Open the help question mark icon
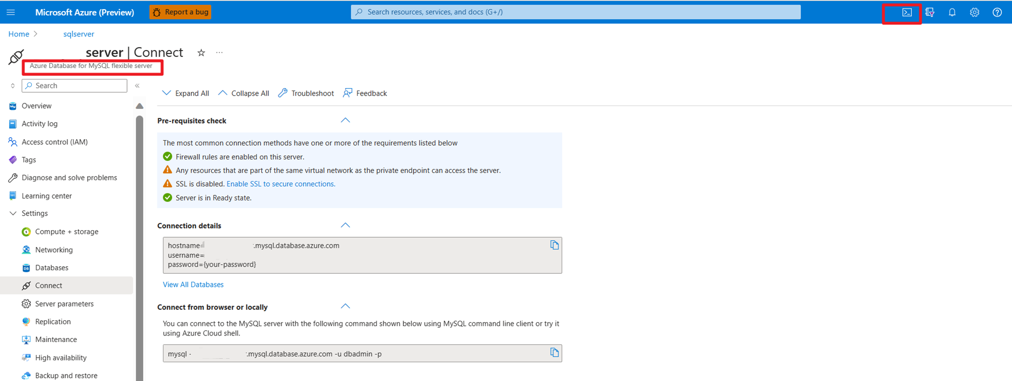 [x=997, y=12]
